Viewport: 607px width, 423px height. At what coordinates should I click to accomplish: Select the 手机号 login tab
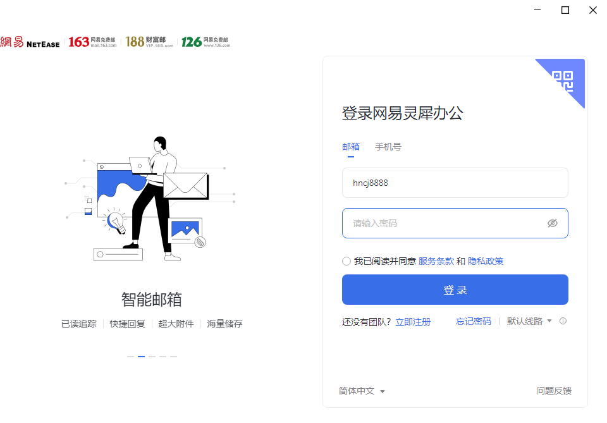click(388, 147)
